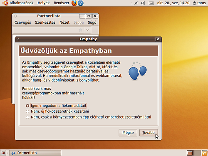The width and height of the screenshot is (208, 156).
Task: Open the Rendszer menu
Action: [62, 3]
